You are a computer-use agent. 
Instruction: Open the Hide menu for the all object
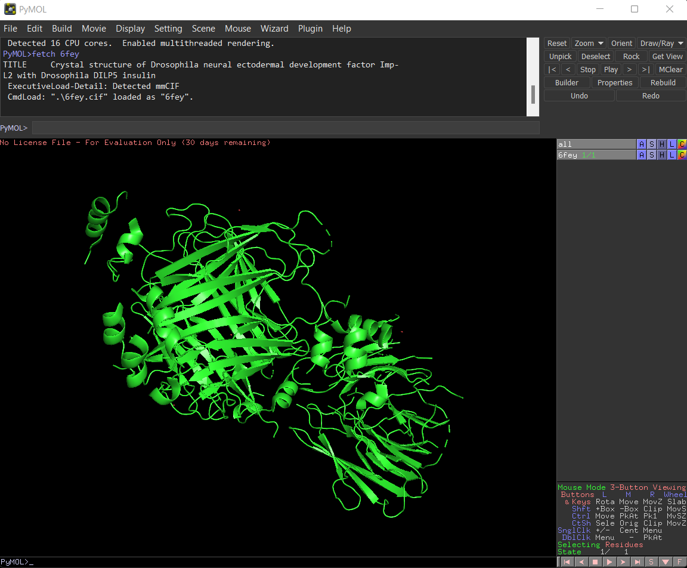tap(661, 144)
